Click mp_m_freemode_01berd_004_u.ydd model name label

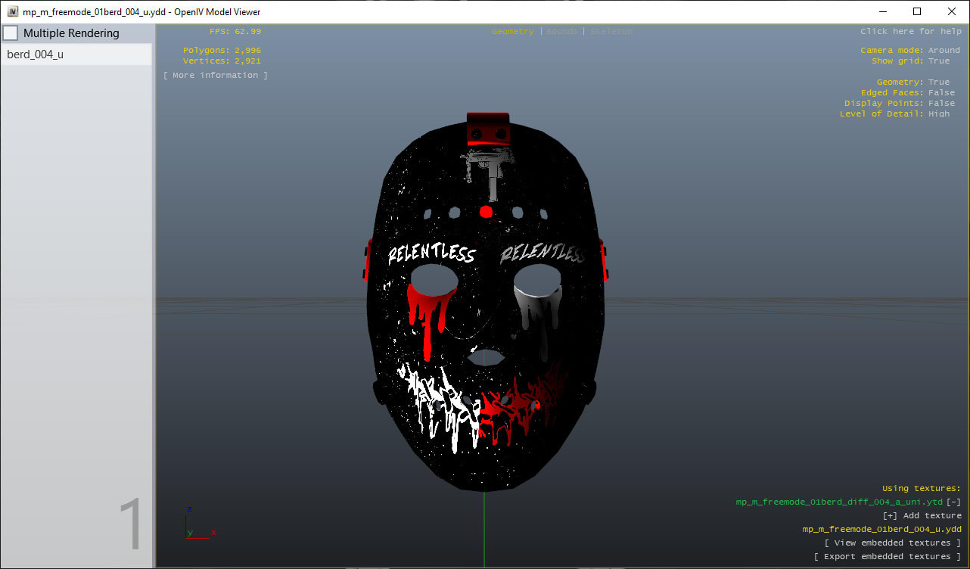[x=881, y=529]
